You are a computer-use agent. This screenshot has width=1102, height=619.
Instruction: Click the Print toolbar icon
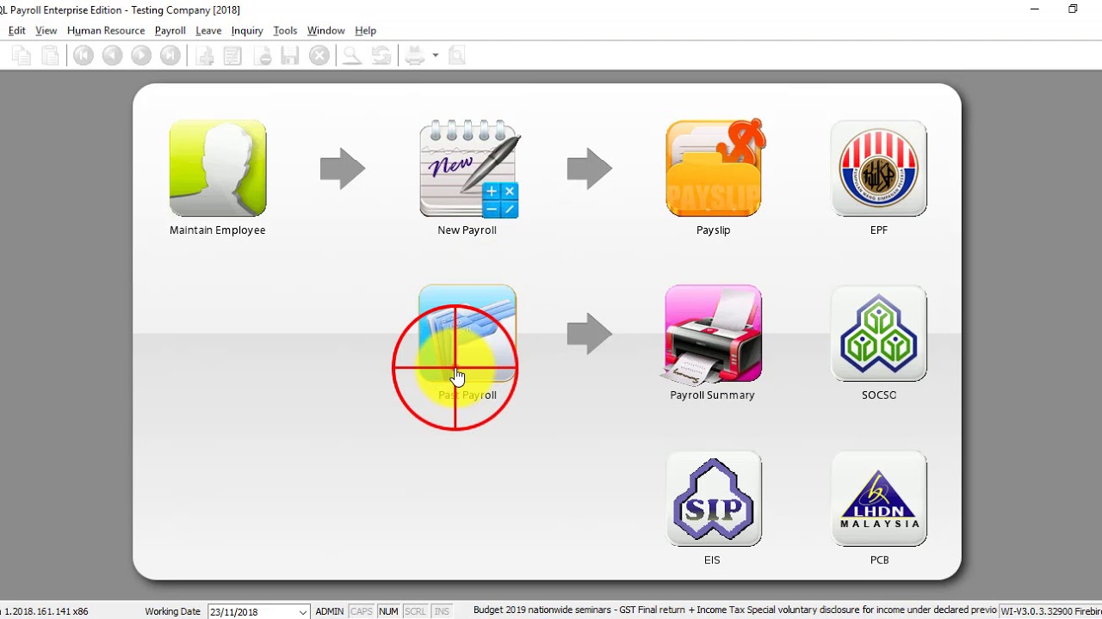[x=416, y=56]
